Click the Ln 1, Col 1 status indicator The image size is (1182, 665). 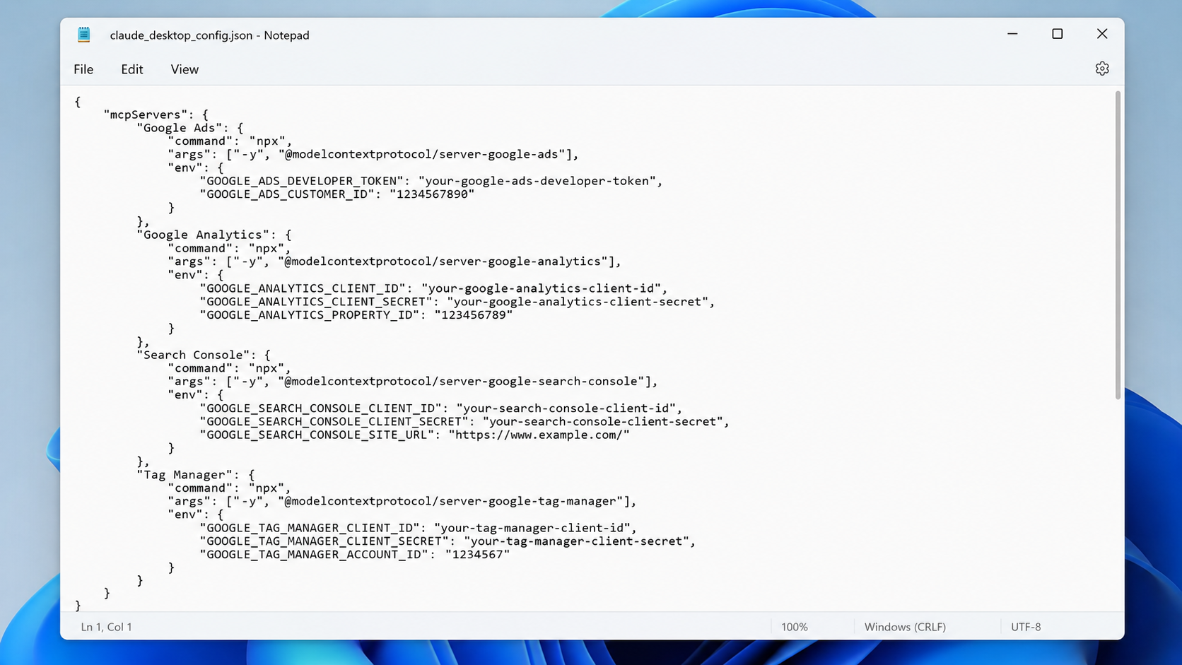point(106,627)
